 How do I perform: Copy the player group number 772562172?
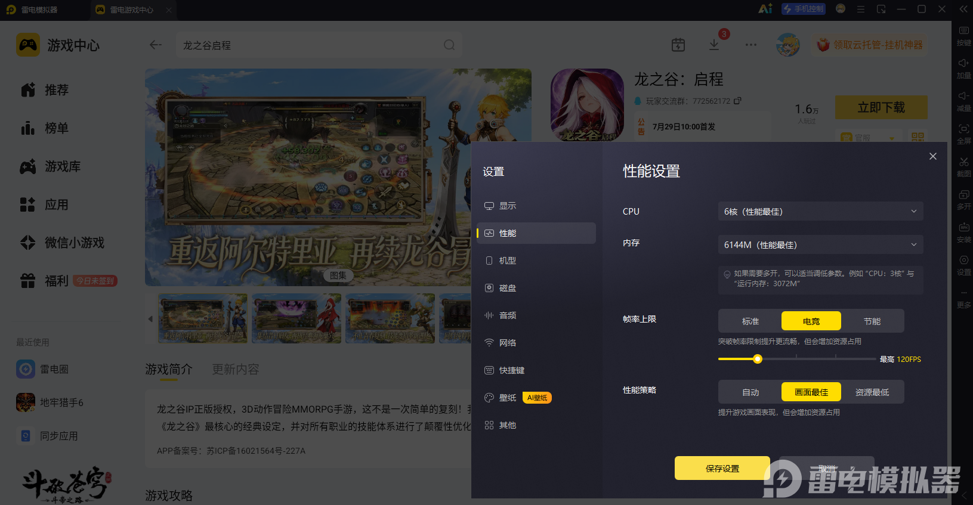[737, 101]
